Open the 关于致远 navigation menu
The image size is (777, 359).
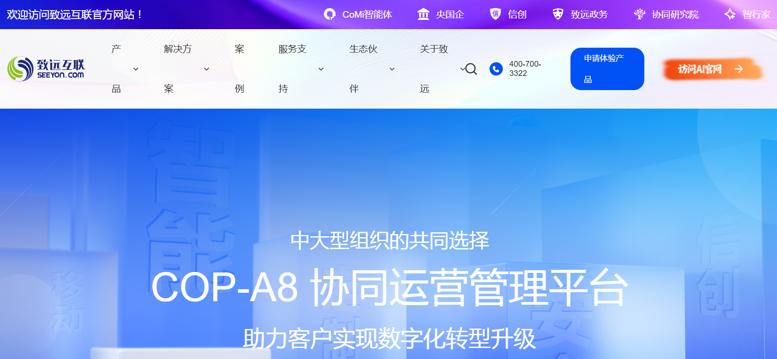click(434, 69)
